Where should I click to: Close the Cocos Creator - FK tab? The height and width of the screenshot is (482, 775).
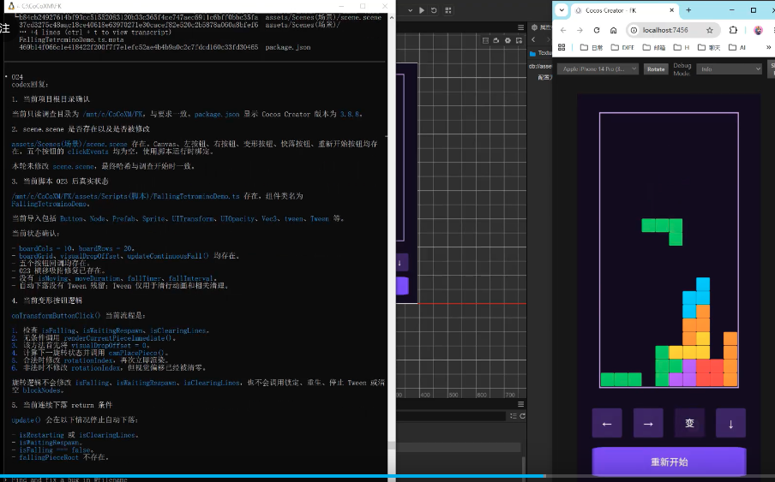(672, 10)
